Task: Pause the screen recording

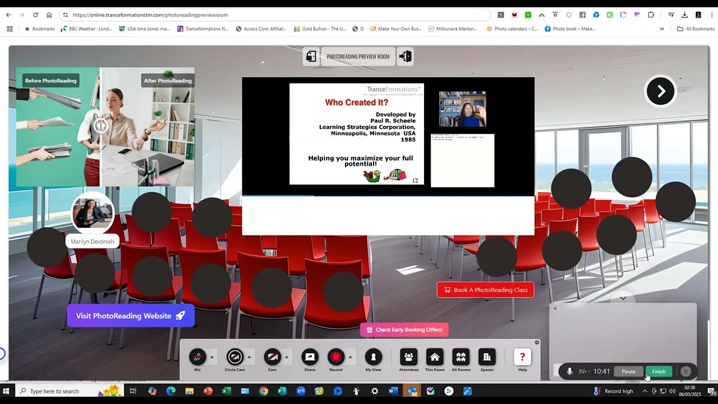Action: (629, 371)
